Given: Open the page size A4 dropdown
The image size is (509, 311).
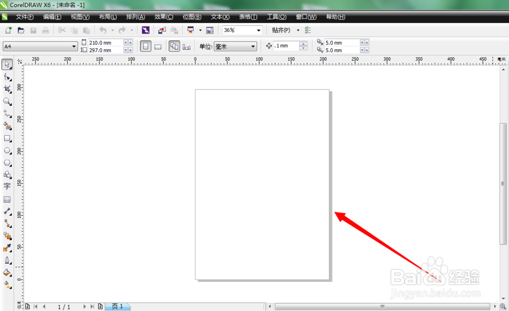Looking at the screenshot, I should click(x=74, y=46).
